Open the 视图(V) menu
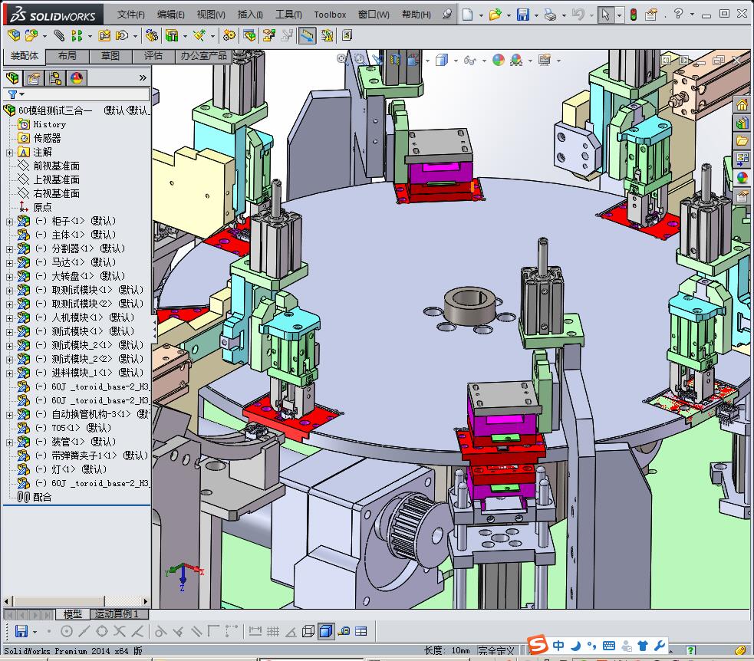Image resolution: width=754 pixels, height=661 pixels. coord(211,15)
